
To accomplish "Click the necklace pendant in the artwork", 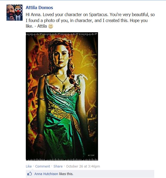I will pos(63,83).
